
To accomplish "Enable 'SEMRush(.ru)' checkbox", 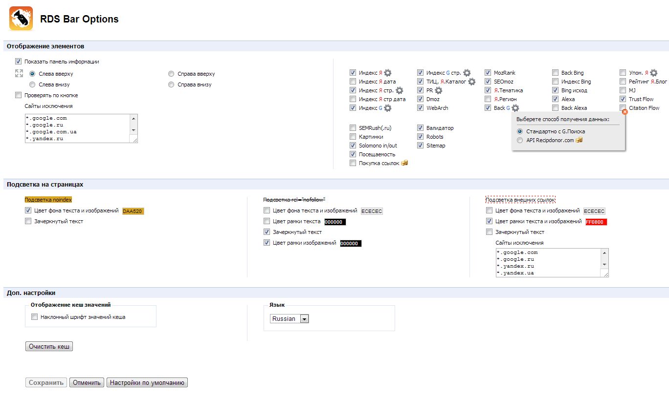I will pos(353,128).
